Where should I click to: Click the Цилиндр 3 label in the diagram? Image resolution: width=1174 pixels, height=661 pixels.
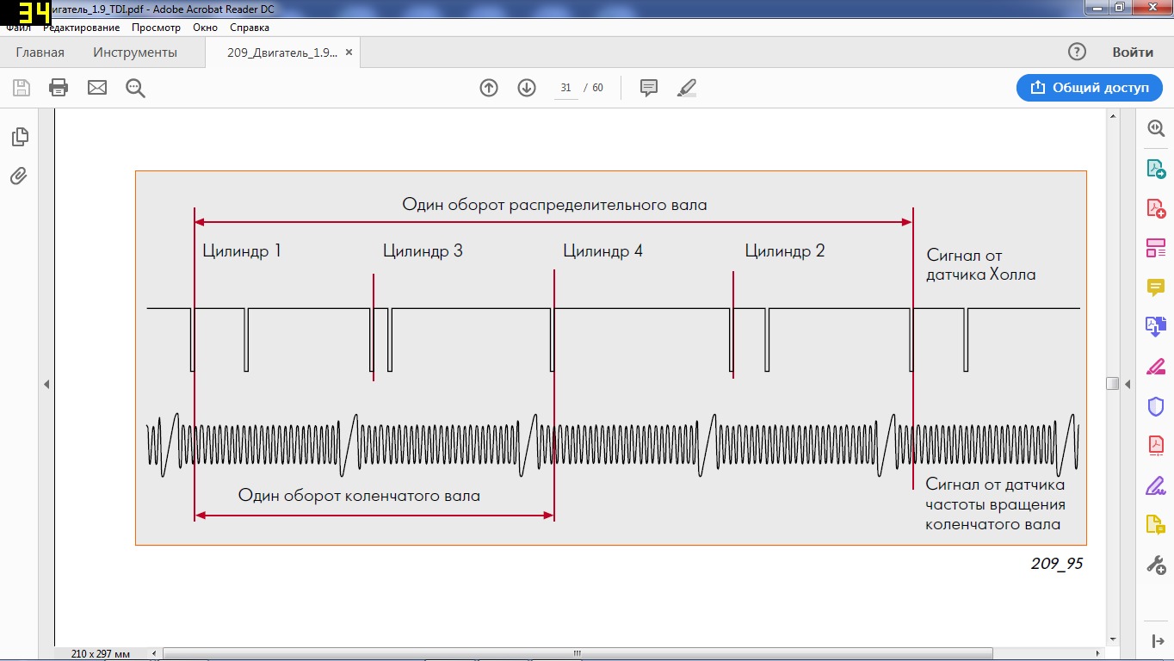click(423, 251)
